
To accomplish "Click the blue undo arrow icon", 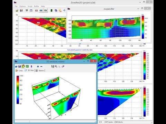I will pos(64,11).
